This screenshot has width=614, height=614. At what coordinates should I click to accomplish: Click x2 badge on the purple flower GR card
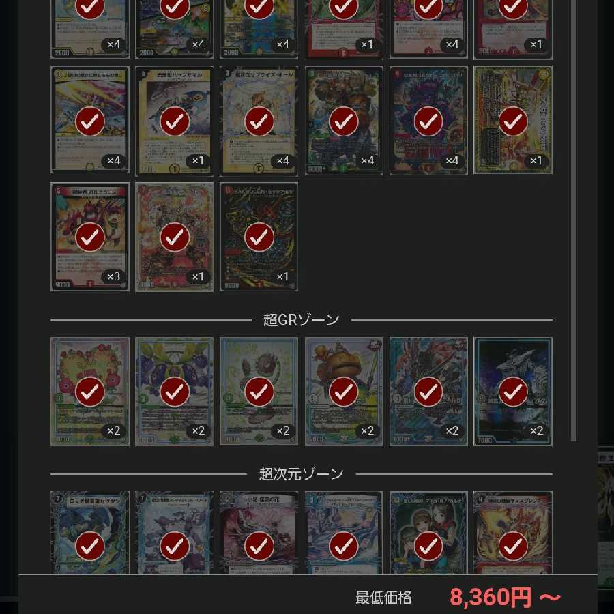pos(198,430)
